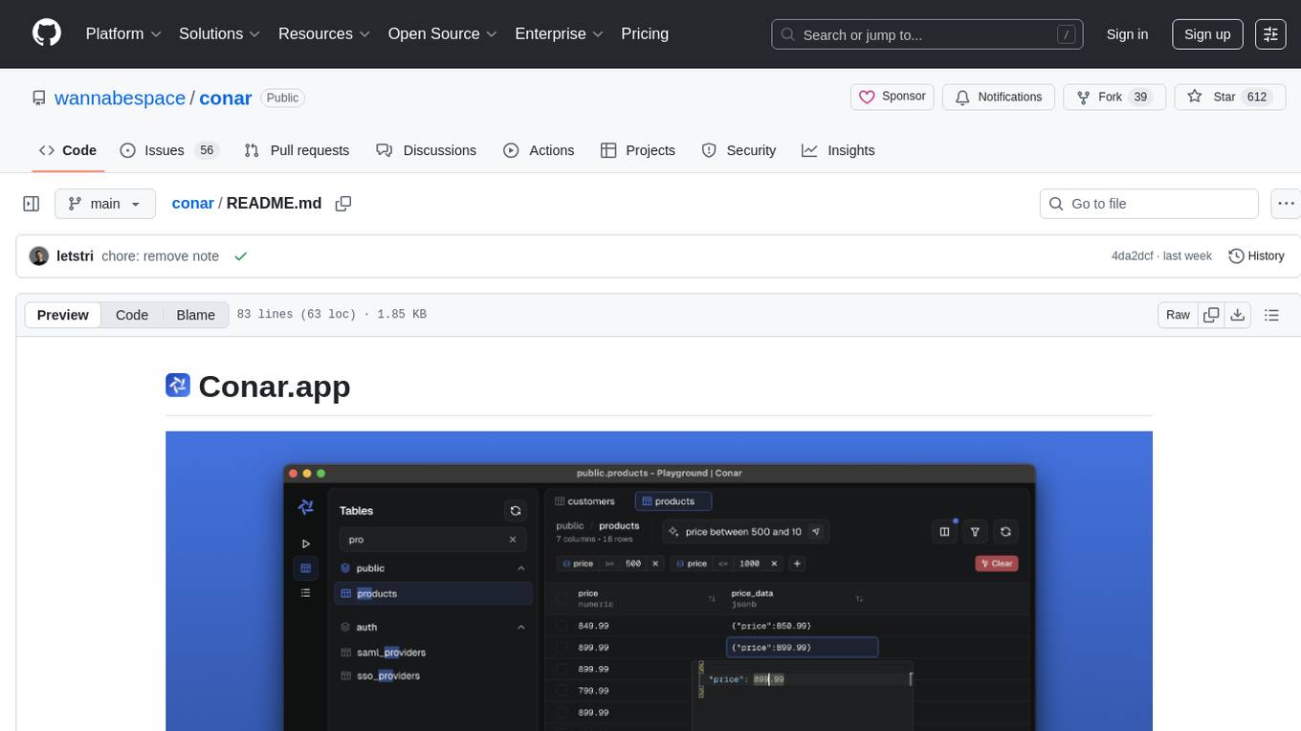Switch to the Issues tab

coord(169,150)
